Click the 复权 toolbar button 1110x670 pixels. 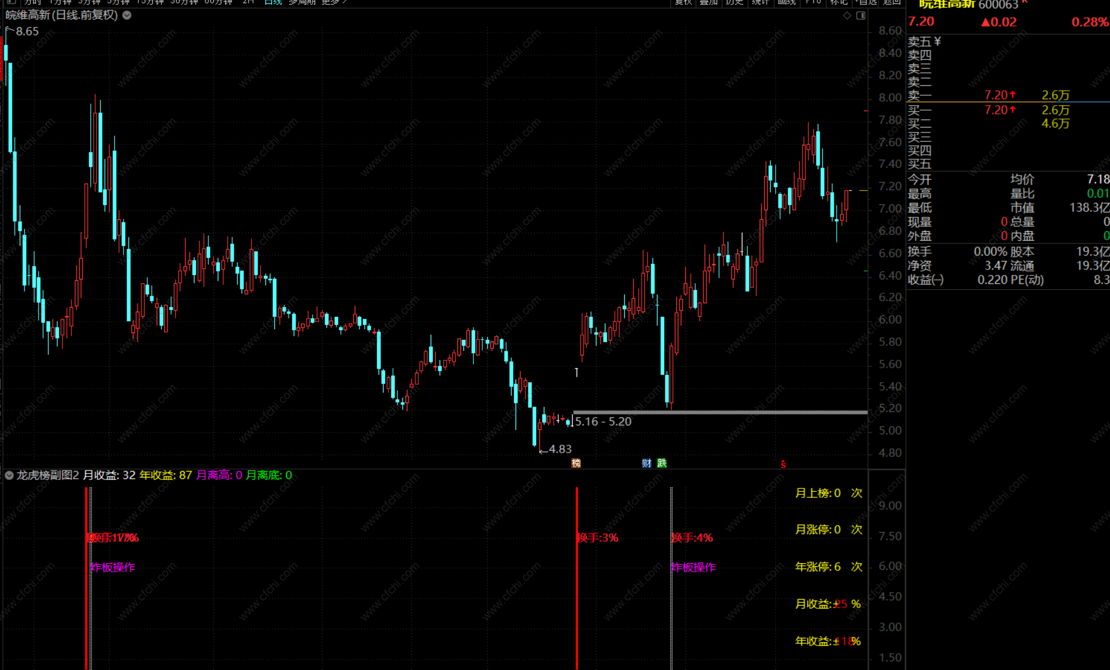[683, 2]
